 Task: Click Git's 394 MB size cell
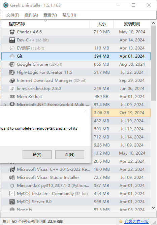click(101, 56)
